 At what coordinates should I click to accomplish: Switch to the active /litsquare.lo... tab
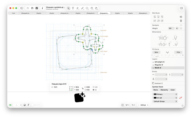pos(104,13)
